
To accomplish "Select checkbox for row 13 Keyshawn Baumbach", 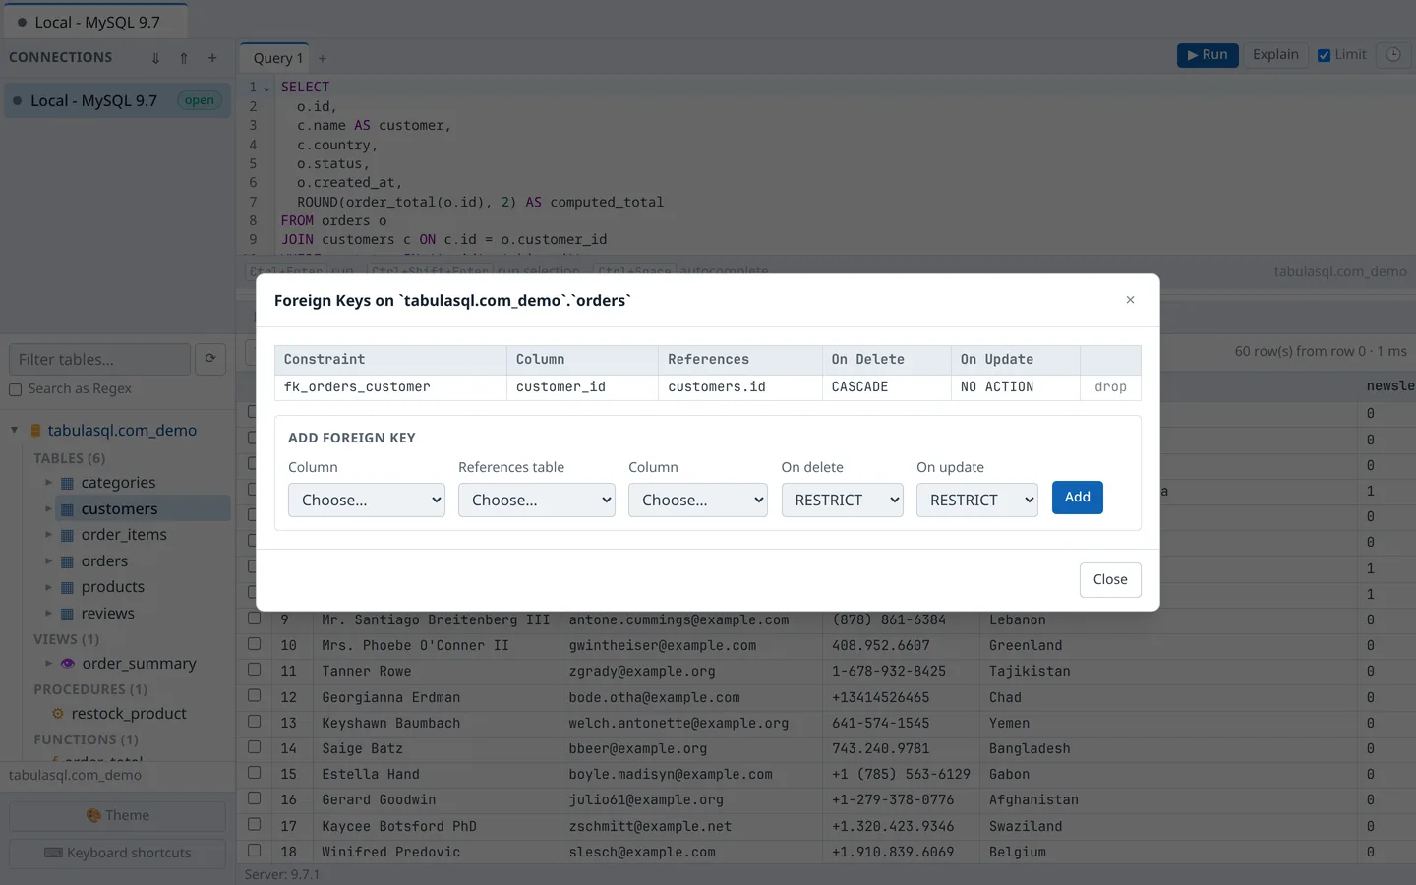I will (254, 722).
